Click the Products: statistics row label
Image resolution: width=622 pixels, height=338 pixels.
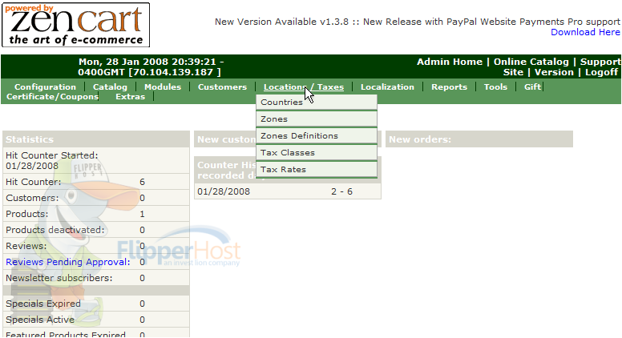point(27,214)
